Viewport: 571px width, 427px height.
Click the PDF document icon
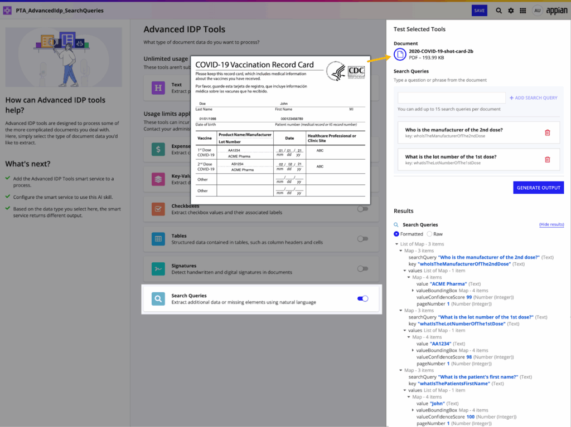(400, 54)
